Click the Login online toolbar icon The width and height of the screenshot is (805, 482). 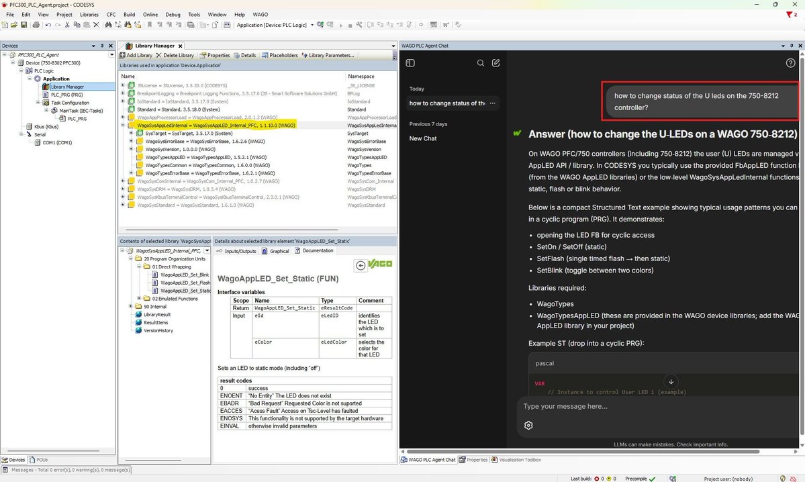pos(320,25)
